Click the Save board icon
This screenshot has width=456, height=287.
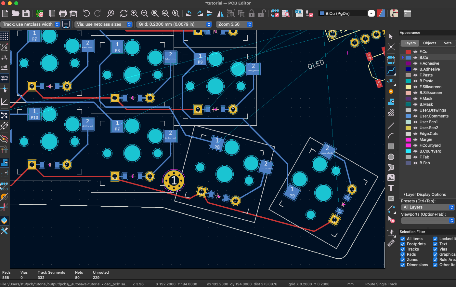(x=26, y=13)
